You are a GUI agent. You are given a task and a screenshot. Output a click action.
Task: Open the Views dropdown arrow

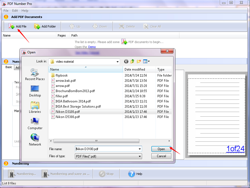coord(148,61)
